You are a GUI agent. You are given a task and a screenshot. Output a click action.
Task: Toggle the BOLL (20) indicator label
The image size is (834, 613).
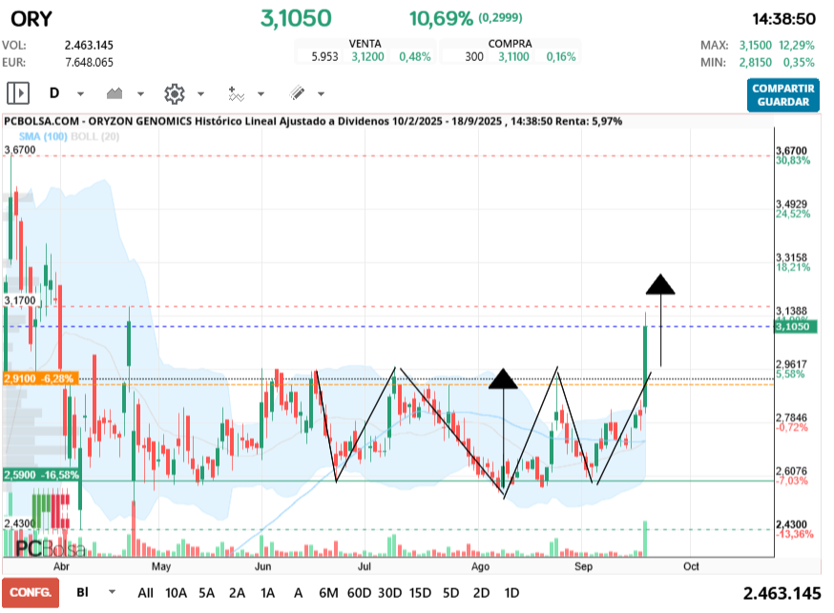[x=95, y=136]
